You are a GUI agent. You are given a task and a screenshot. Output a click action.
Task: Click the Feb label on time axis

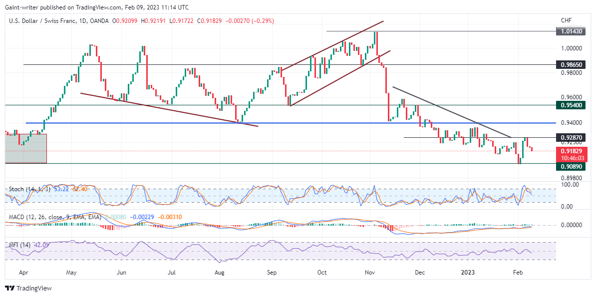click(518, 272)
